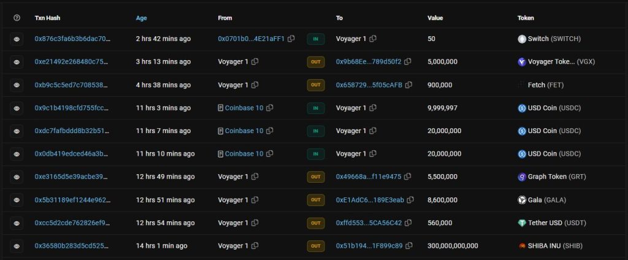Click the help question mark icon in header
This screenshot has width=628, height=260.
[17, 18]
